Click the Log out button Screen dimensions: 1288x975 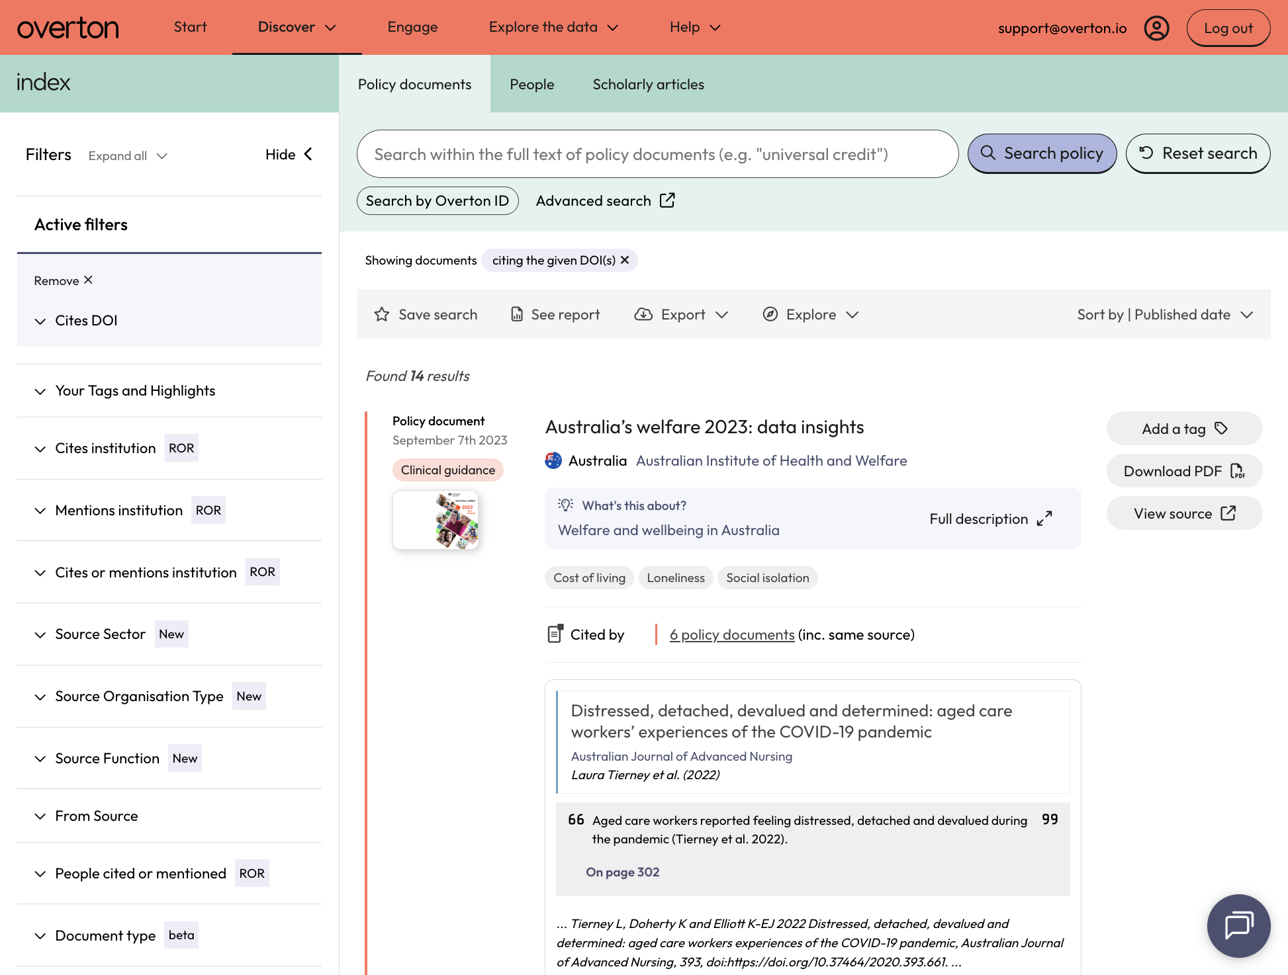point(1228,28)
